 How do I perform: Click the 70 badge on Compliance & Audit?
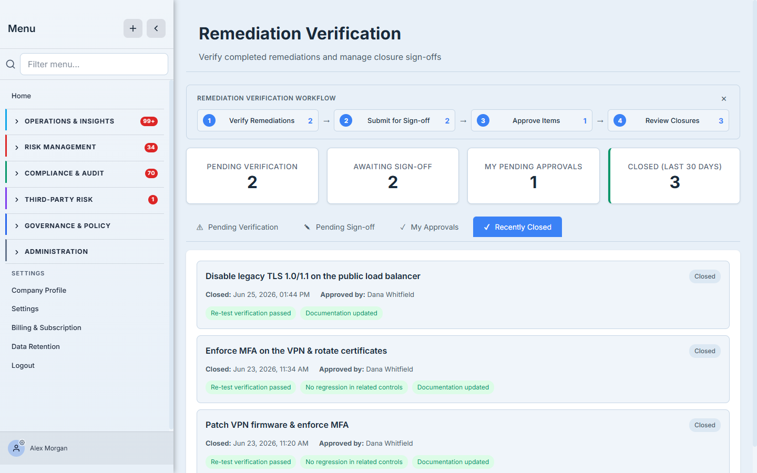tap(151, 173)
